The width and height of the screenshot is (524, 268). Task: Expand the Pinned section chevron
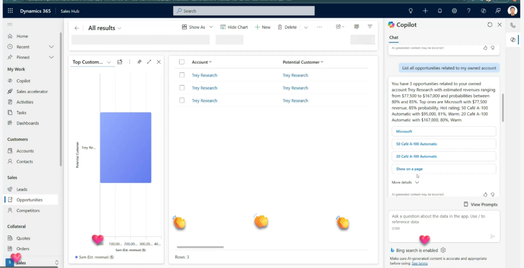(51, 57)
